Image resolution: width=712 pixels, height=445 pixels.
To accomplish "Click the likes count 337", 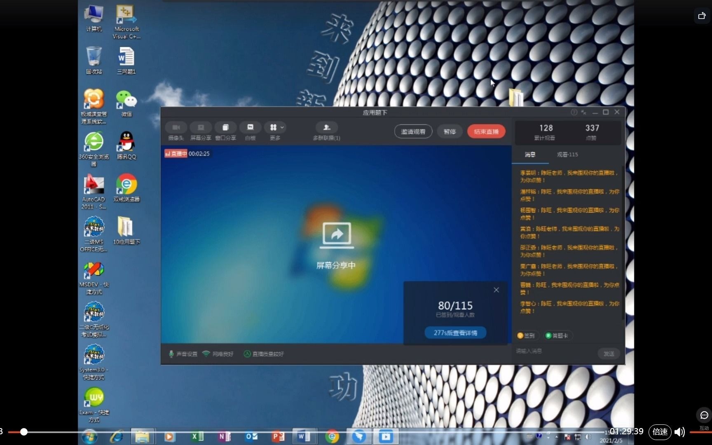I will (592, 128).
